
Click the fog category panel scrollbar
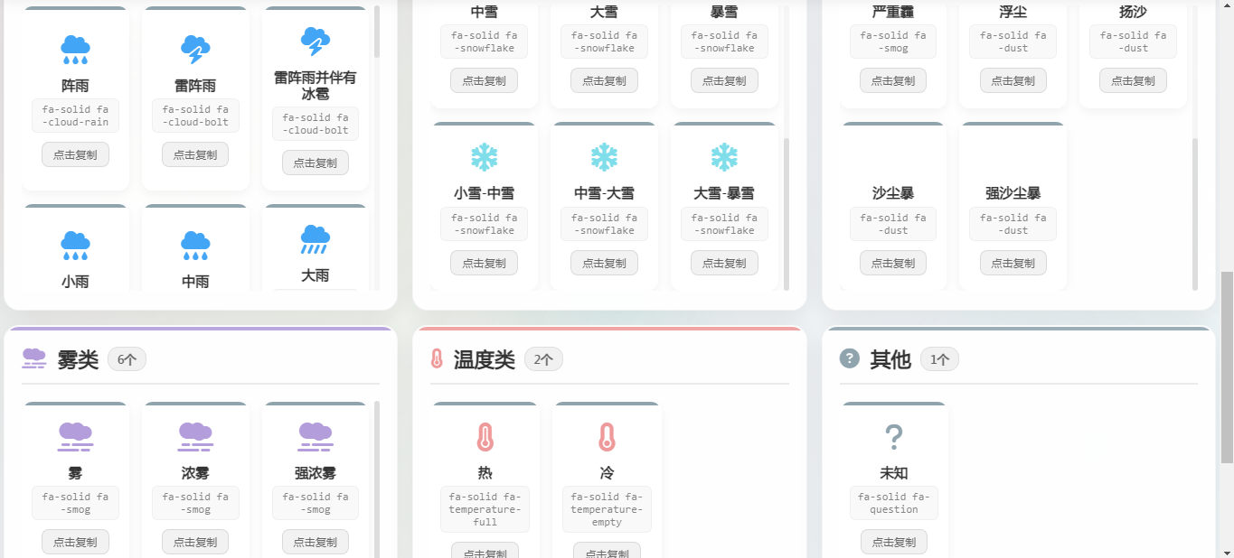coord(376,479)
